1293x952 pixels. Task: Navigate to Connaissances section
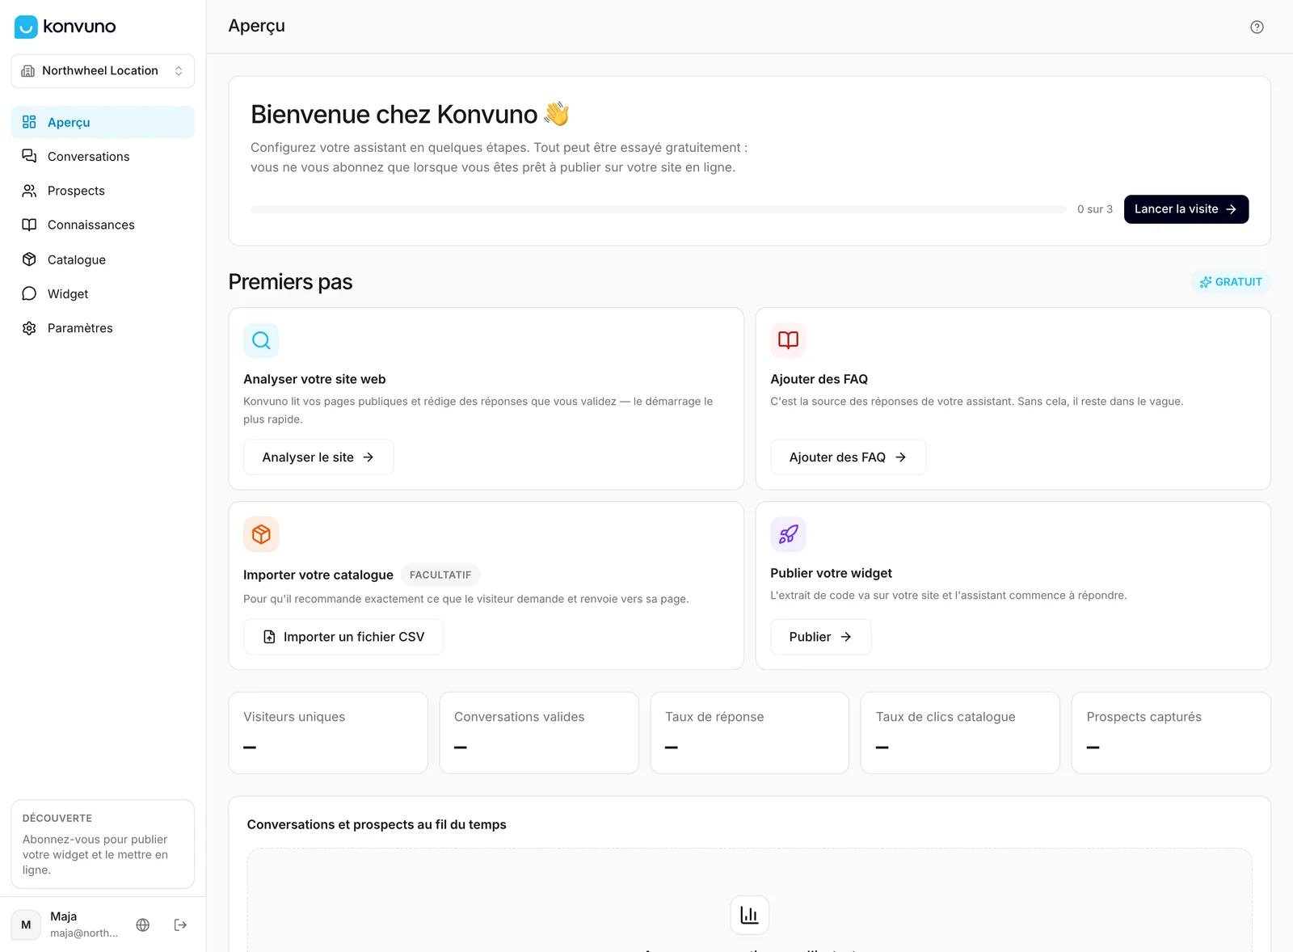pos(103,225)
